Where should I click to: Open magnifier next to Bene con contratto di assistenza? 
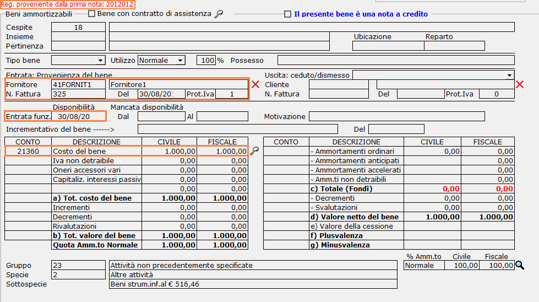219,14
